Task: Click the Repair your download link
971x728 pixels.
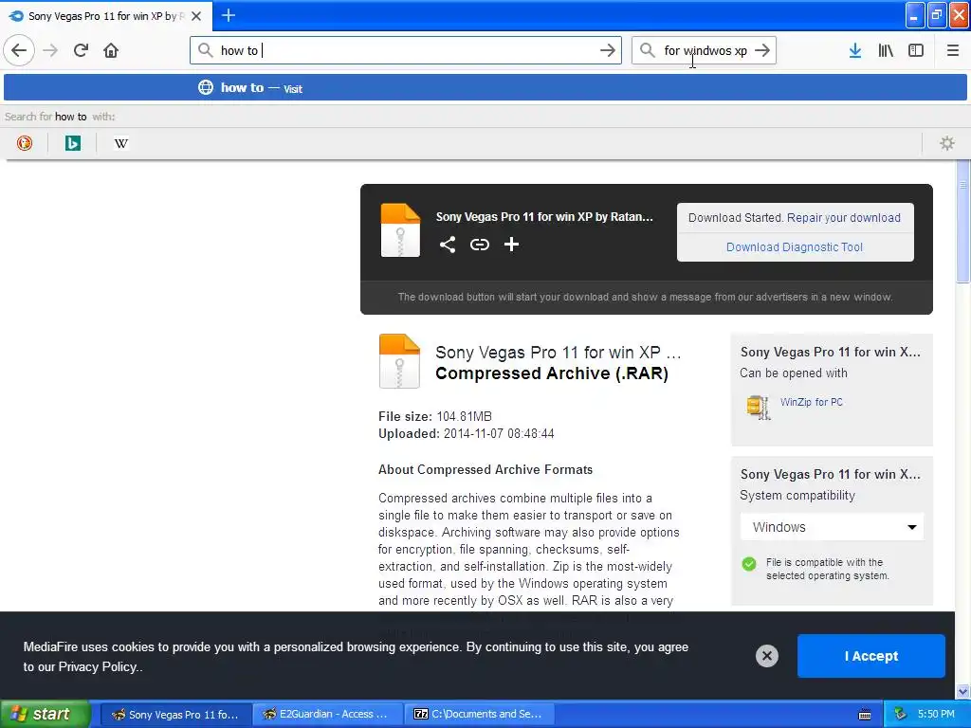Action: click(843, 218)
